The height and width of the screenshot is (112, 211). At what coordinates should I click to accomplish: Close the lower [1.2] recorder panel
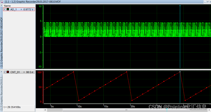point(1,72)
